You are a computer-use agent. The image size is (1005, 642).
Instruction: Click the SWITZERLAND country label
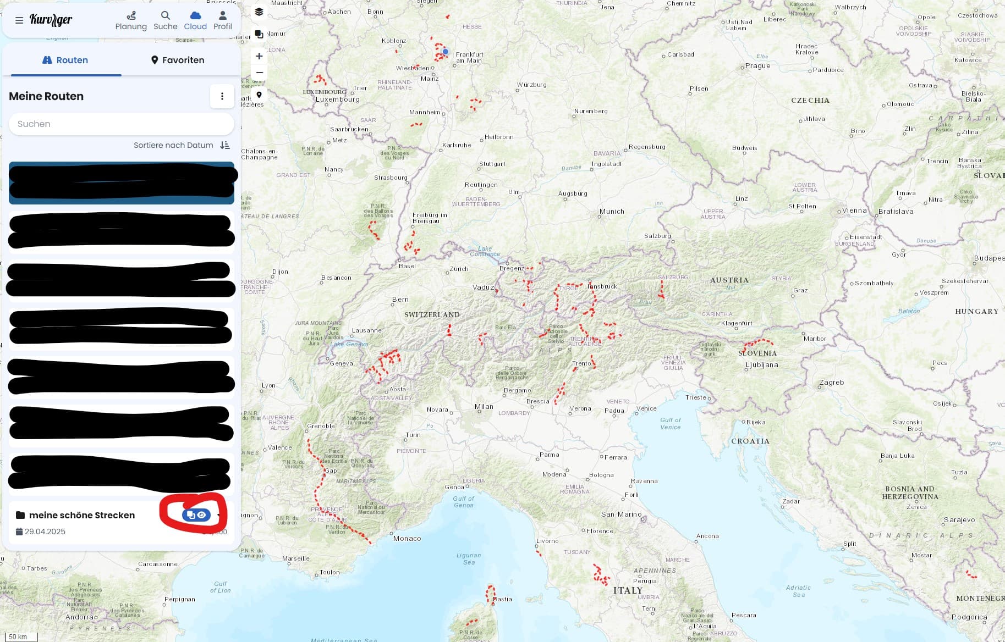pyautogui.click(x=432, y=315)
